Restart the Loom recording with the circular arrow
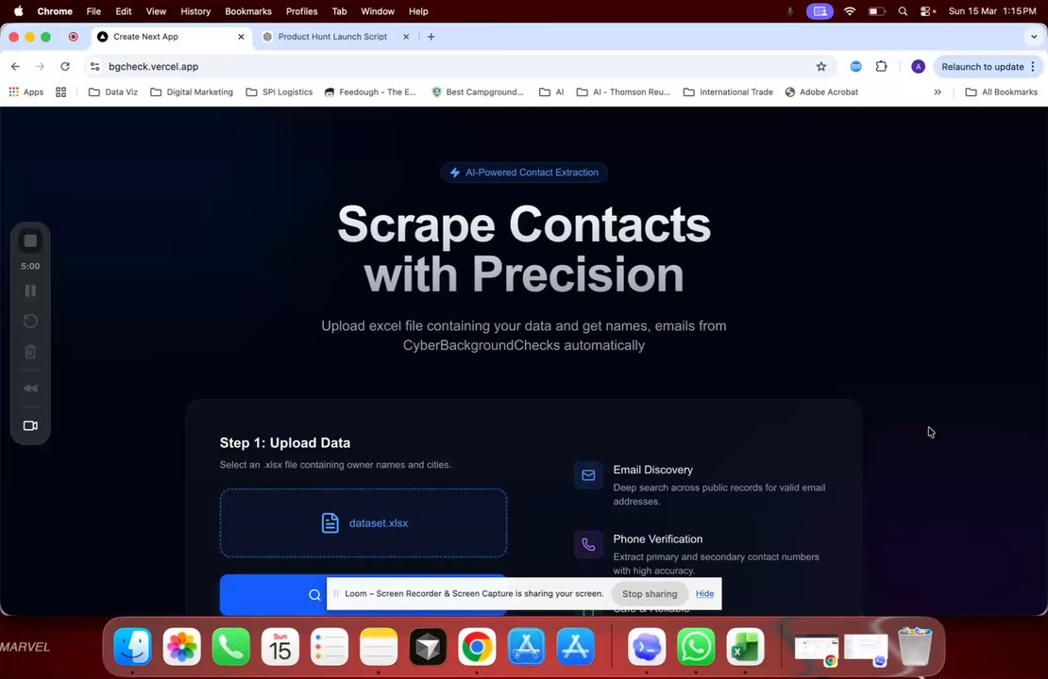This screenshot has width=1048, height=679. click(30, 322)
